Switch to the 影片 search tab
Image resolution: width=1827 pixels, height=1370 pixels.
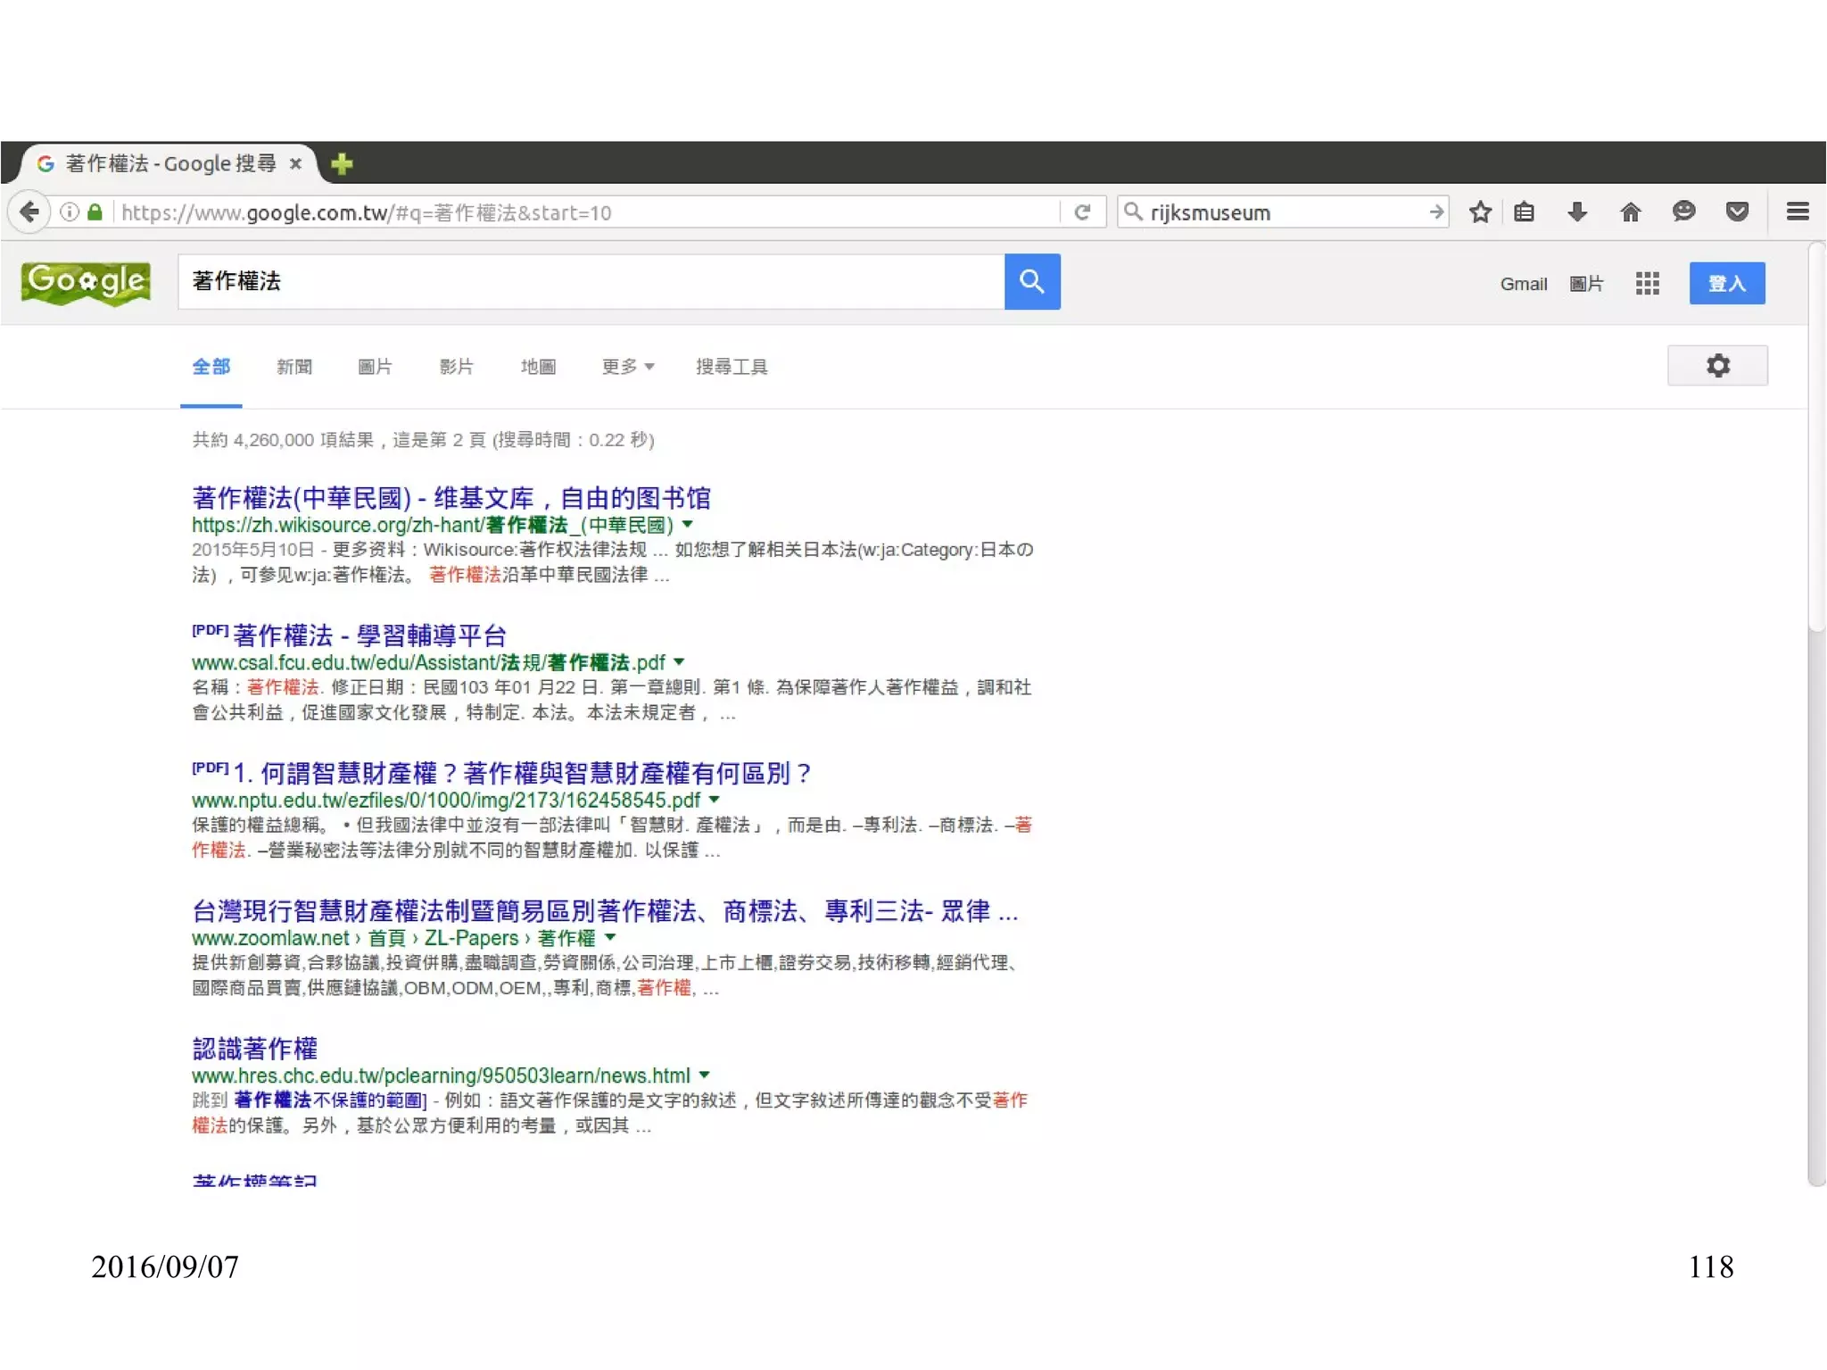[456, 367]
